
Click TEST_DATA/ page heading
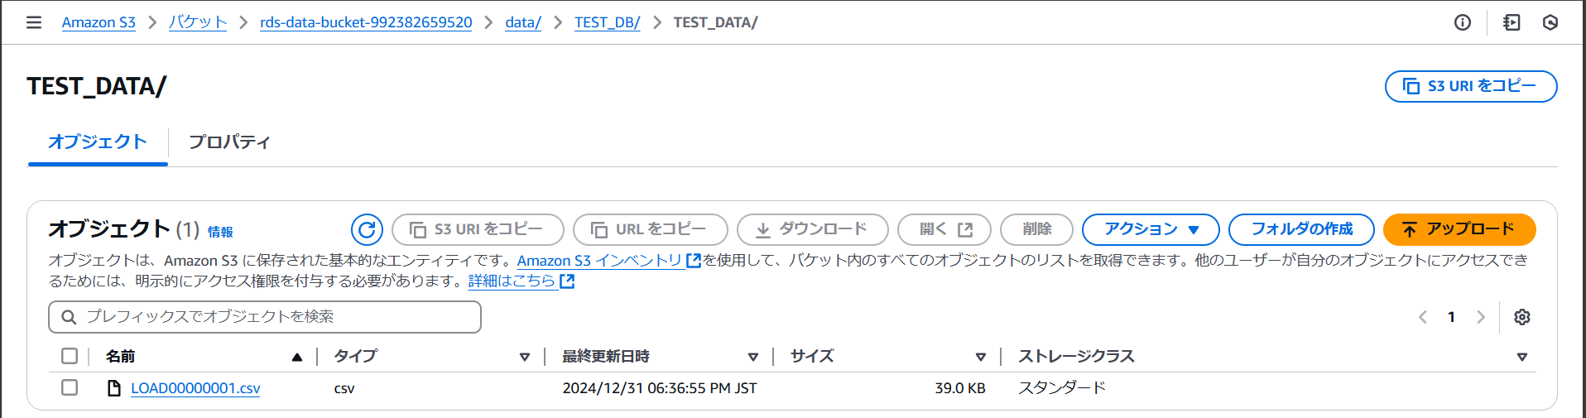(x=97, y=86)
